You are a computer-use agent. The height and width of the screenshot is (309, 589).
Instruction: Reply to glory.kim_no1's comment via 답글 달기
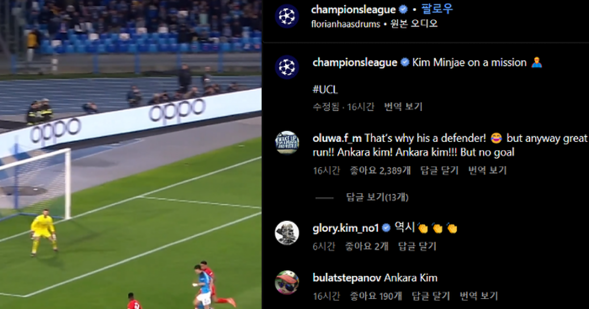[x=417, y=246]
